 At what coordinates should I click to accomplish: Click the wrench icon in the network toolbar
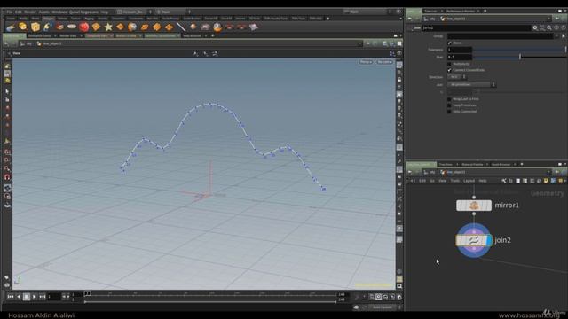tap(504, 181)
